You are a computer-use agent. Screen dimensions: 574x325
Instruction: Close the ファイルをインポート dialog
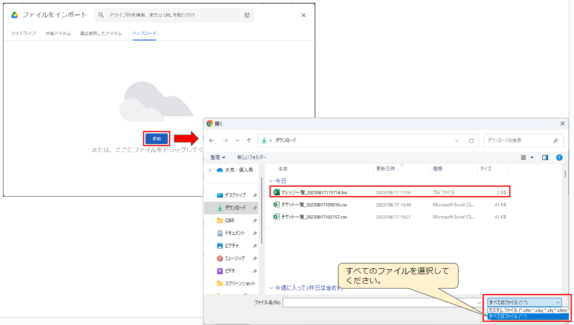[303, 15]
